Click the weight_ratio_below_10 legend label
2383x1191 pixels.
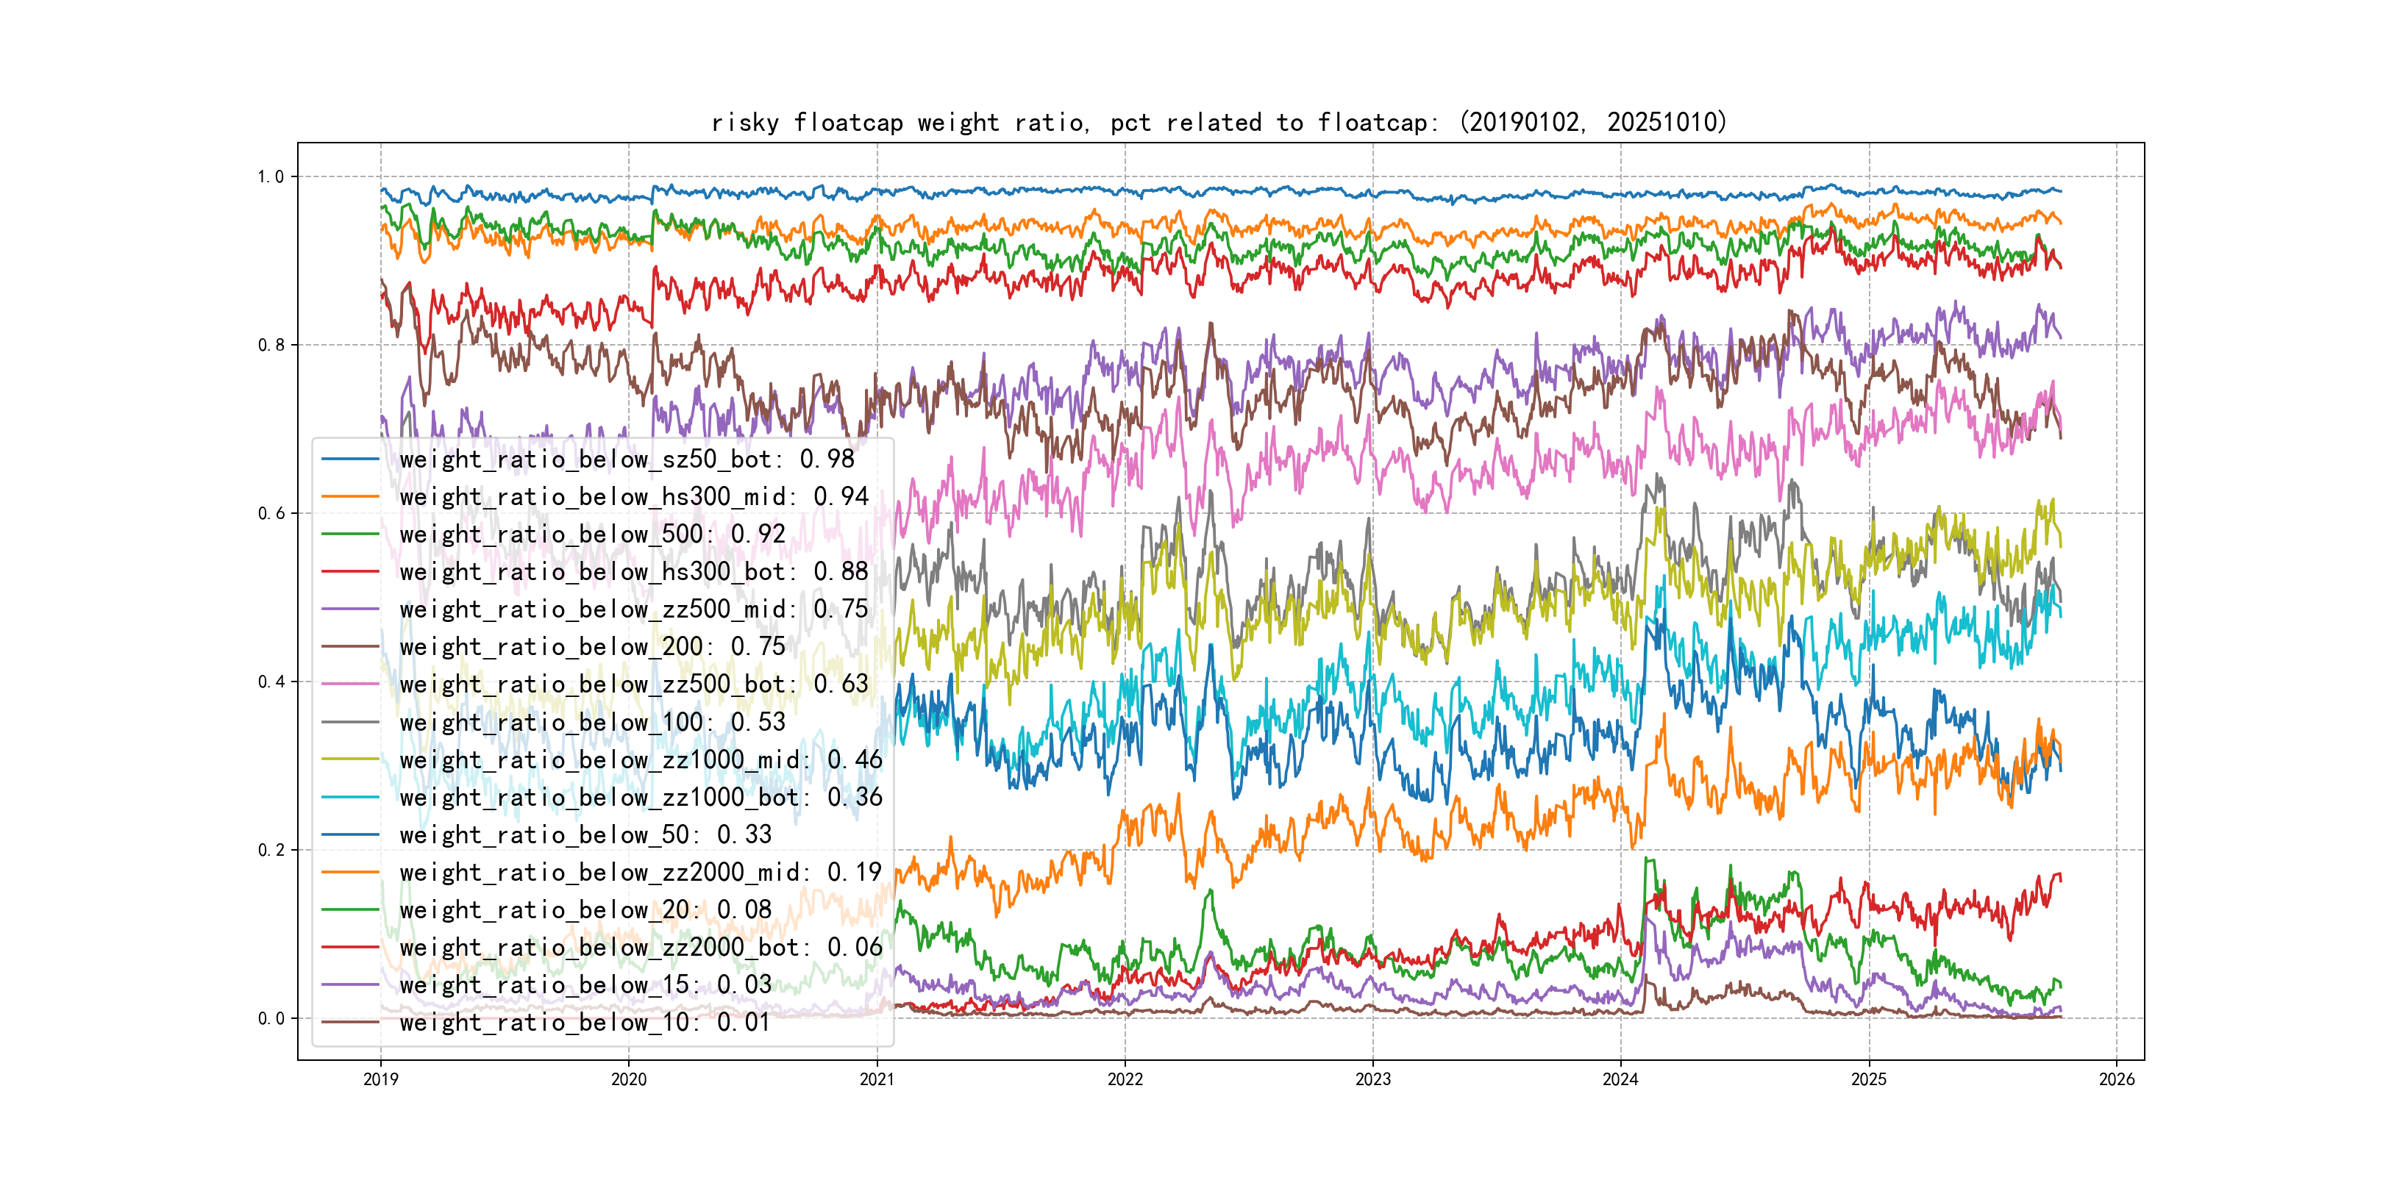coord(585,1022)
